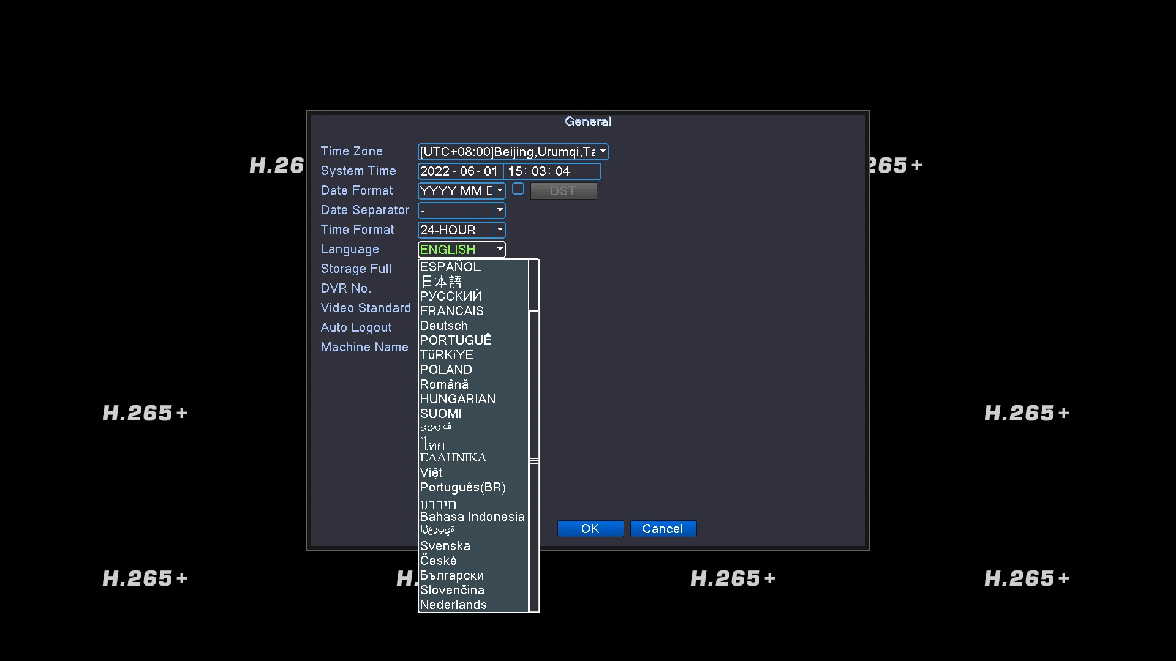Select Bahasa Indonesia language
Screen dimensions: 1176x661
(x=472, y=517)
